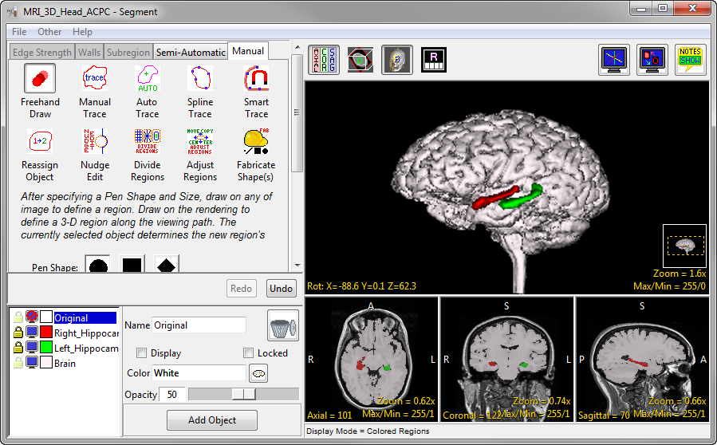Viewport: 717px width, 445px height.
Task: Open the Help menu
Action: coord(82,32)
